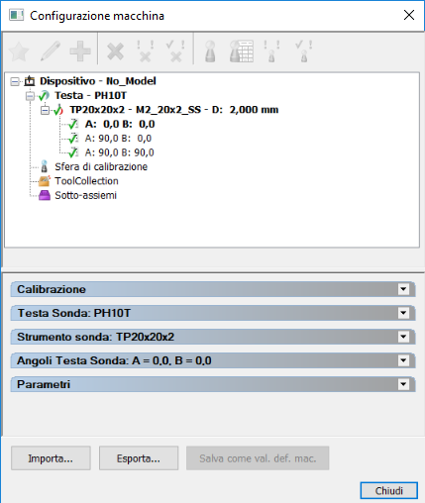Image resolution: width=425 pixels, height=503 pixels.
Task: Collapse the Dispositivo - No_Model tree node
Action: coord(15,81)
